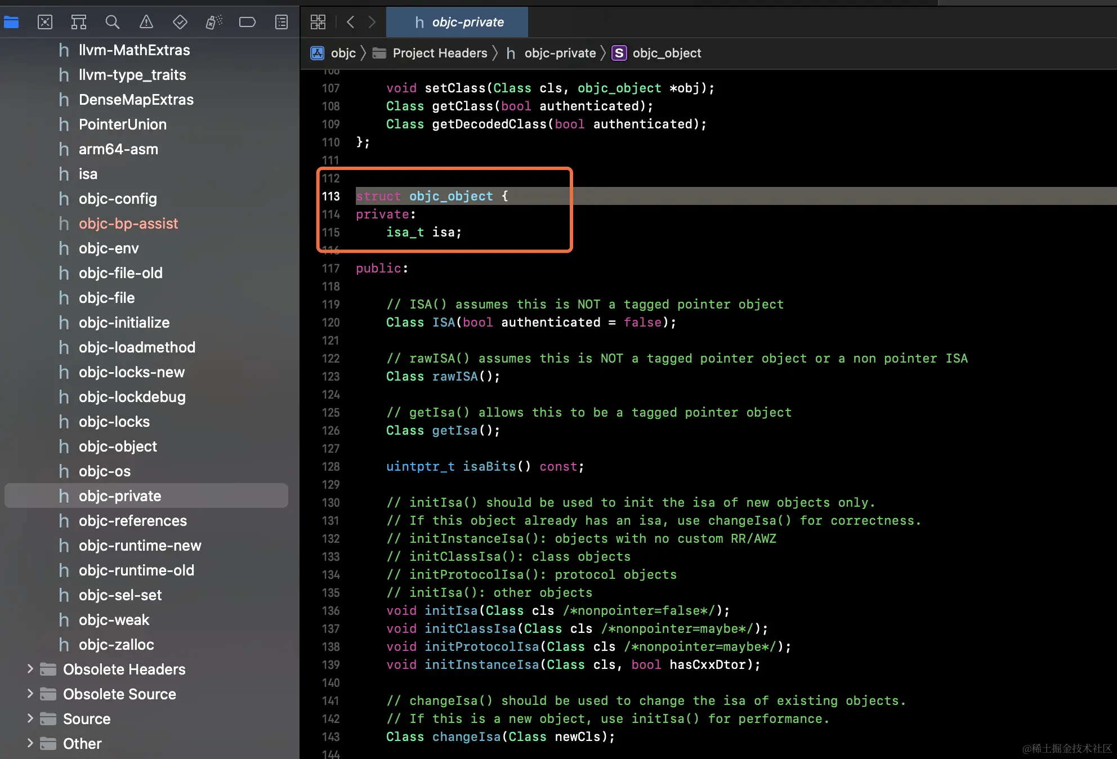1117x759 pixels.
Task: Go forward with the right chevron
Action: (372, 23)
